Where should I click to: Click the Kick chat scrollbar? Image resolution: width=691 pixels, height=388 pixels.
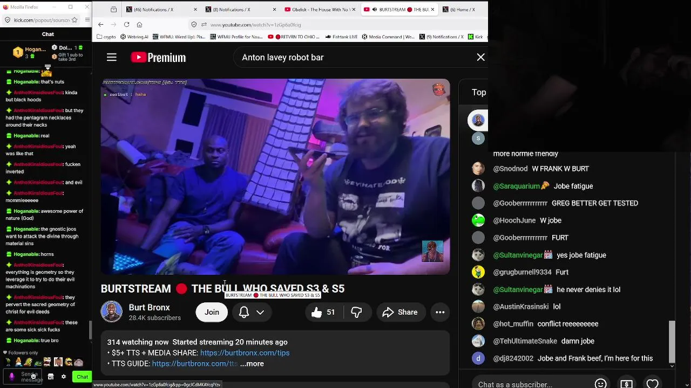tap(90, 330)
